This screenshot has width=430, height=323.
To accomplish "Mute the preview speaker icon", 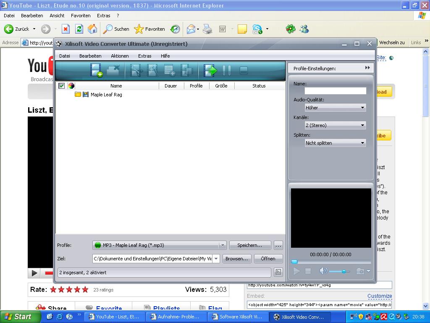I will click(323, 271).
